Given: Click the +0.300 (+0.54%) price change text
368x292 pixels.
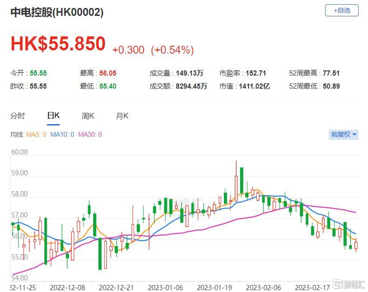Looking at the screenshot, I should click(x=153, y=50).
